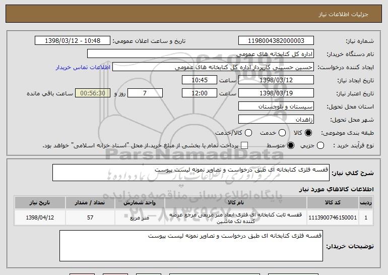Click the buyer organization name field

tap(201, 54)
